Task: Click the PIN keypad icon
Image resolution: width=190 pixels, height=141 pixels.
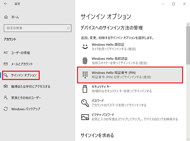Action: point(85,75)
